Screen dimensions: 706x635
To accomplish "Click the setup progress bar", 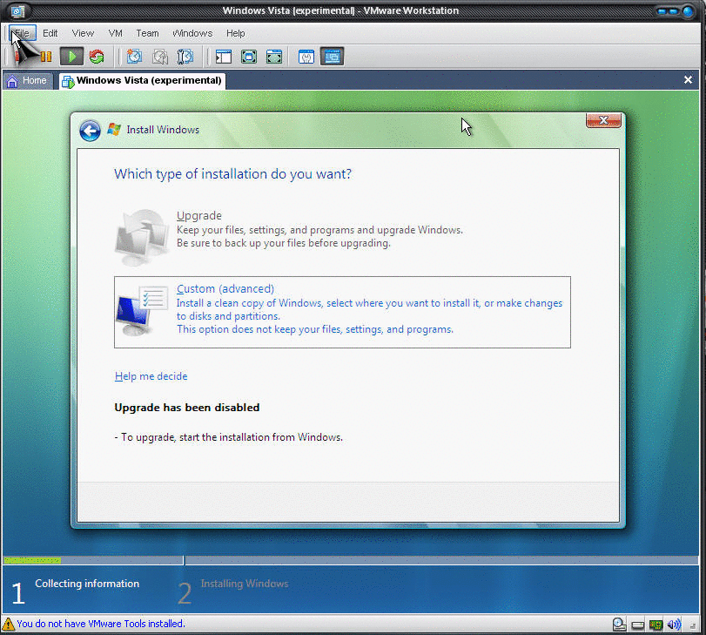I will point(350,560).
